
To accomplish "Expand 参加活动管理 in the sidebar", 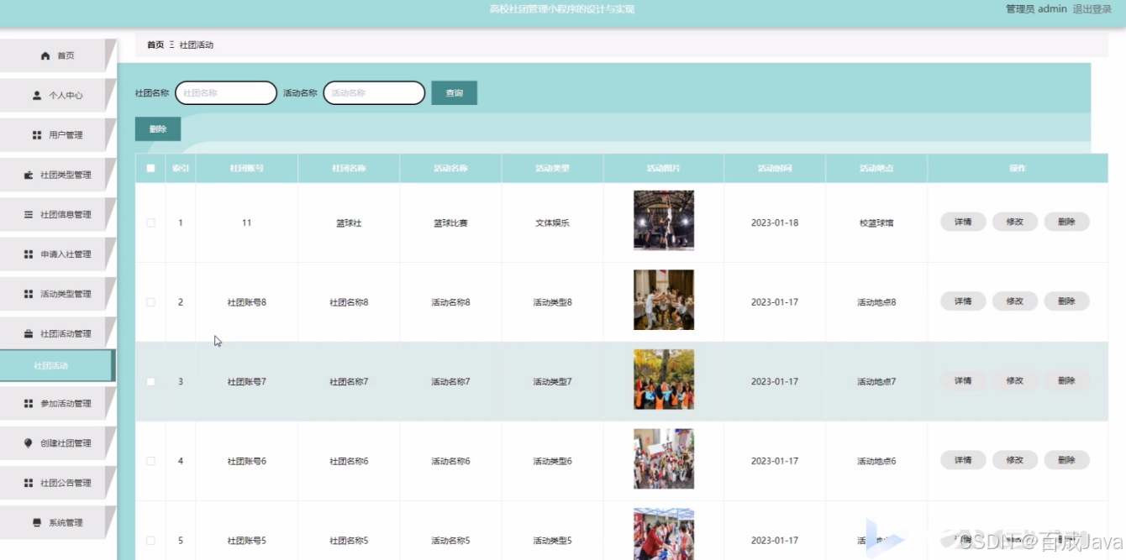I will (57, 404).
